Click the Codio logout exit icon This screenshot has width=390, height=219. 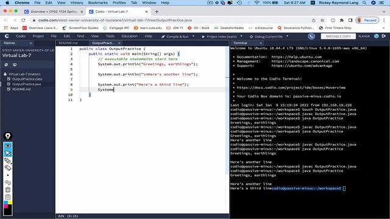click(x=384, y=36)
